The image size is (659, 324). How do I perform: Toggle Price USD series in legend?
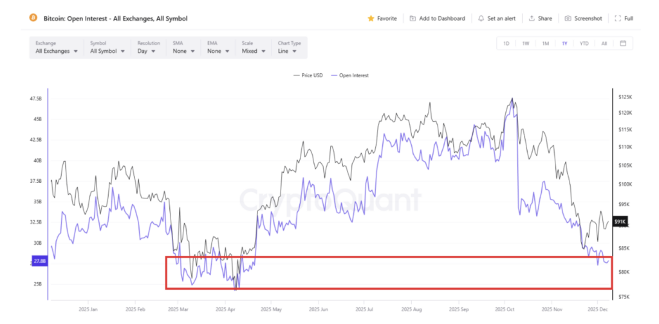307,75
